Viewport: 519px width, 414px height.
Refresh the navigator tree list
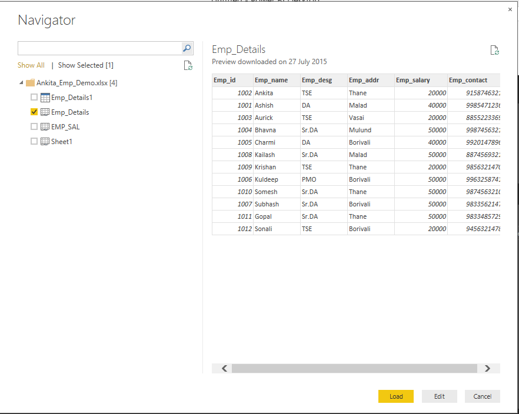pos(188,65)
